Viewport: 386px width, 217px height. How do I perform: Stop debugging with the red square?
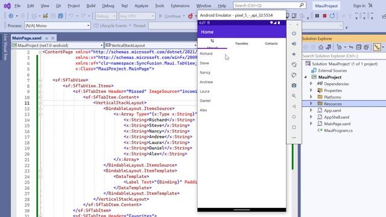coord(324,16)
